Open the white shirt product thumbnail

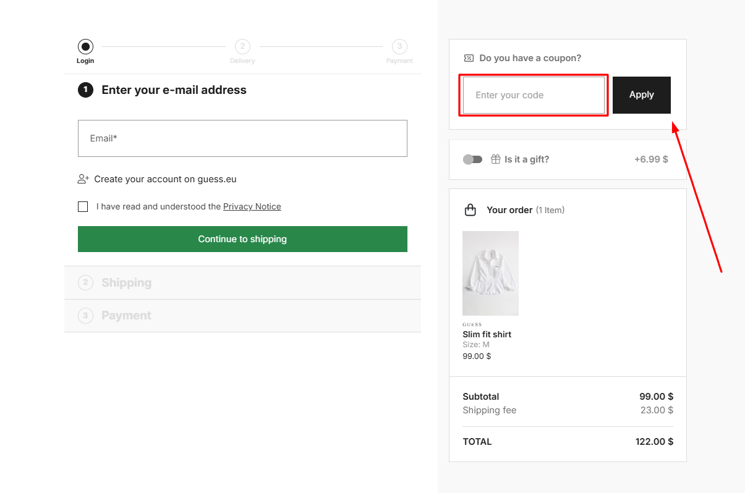(x=491, y=274)
